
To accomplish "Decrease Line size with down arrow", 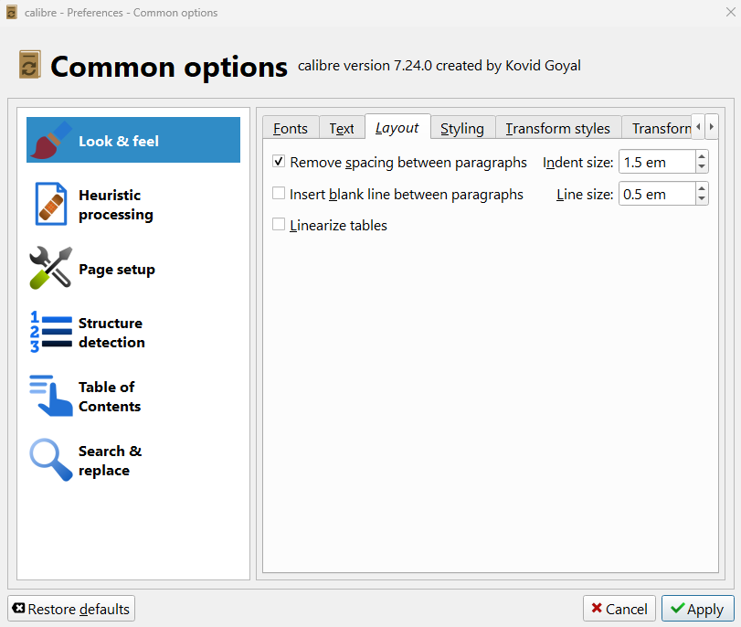I will click(702, 198).
